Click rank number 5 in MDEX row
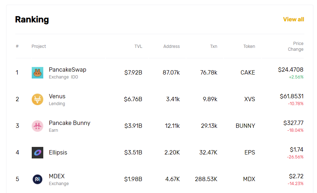The width and height of the screenshot is (317, 193). (x=17, y=179)
